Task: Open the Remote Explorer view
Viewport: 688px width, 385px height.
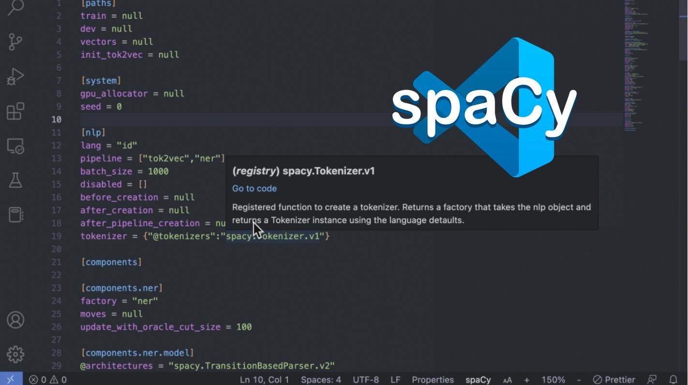Action: click(x=15, y=146)
